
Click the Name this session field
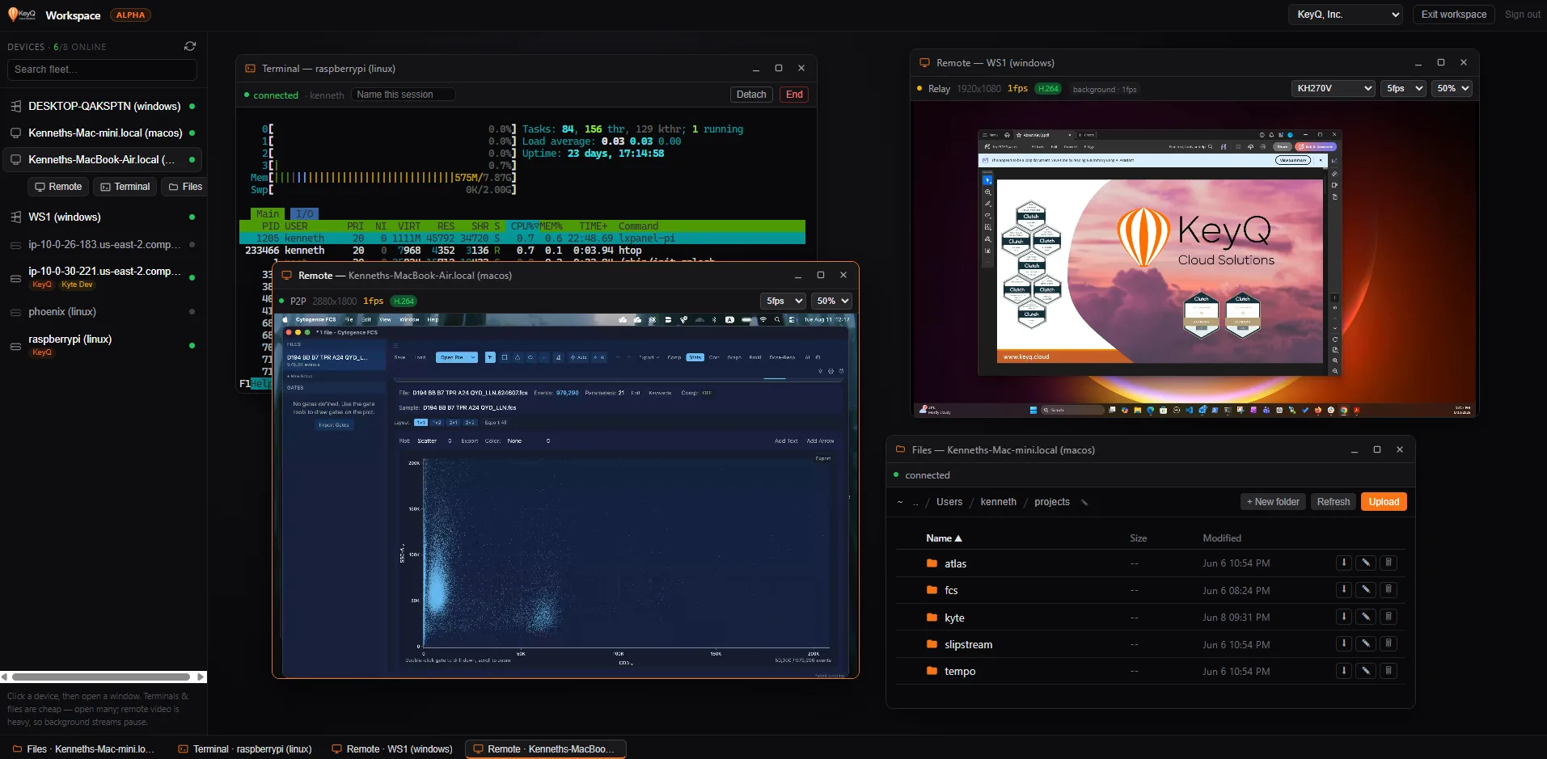click(x=403, y=95)
